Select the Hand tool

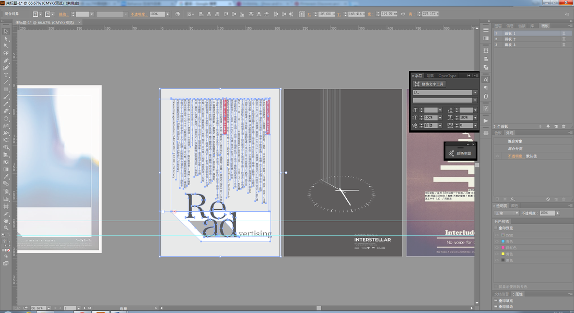[x=6, y=221]
